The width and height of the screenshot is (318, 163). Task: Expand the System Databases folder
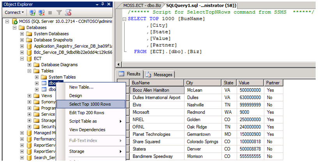coord(22,34)
